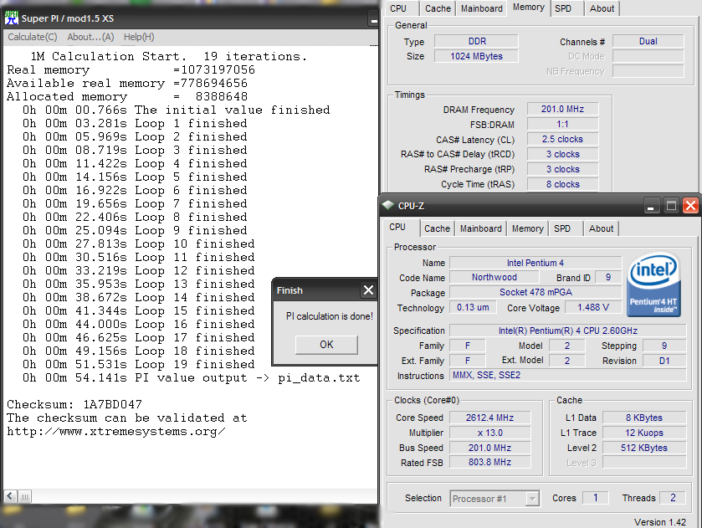The width and height of the screenshot is (702, 528).
Task: Click the horizontal scrollbar thumb in Super PI
Action: (x=24, y=496)
